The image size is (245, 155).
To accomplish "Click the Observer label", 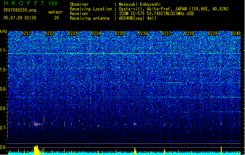I will 79,4.
